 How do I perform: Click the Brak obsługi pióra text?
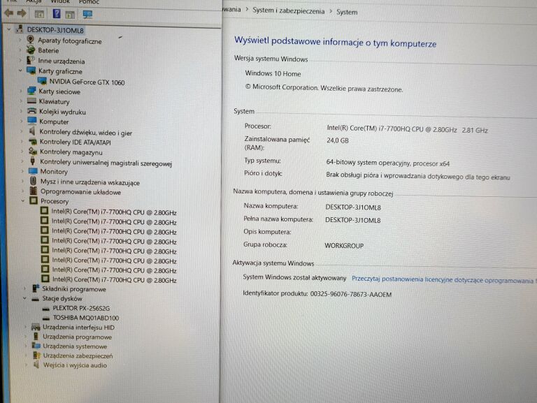coord(418,176)
